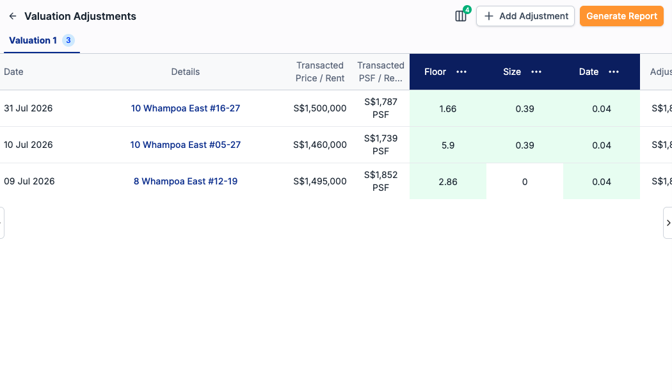Select the Floor value 2.86 cell
The image size is (672, 390).
[448, 181]
